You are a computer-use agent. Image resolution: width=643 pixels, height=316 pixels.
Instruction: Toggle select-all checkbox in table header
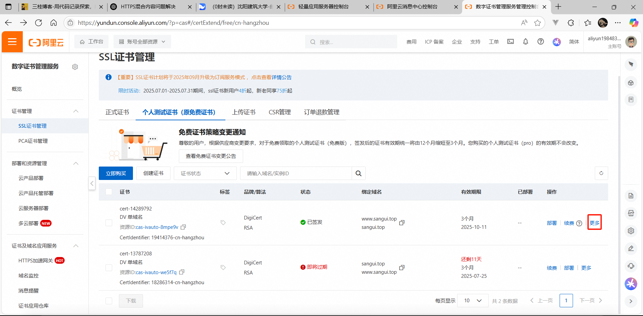109,192
